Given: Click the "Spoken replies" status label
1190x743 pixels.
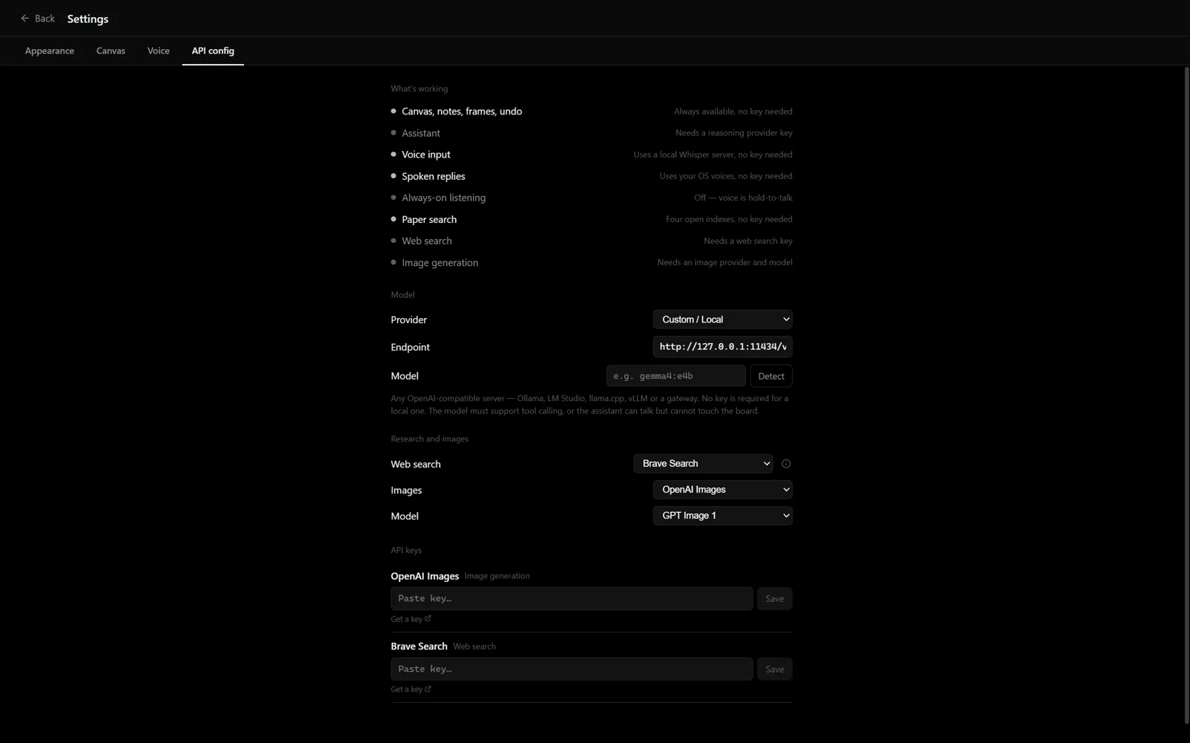Looking at the screenshot, I should coord(434,176).
